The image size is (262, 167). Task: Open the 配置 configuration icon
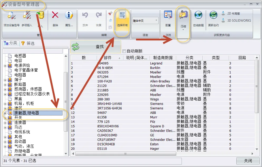point(168,15)
